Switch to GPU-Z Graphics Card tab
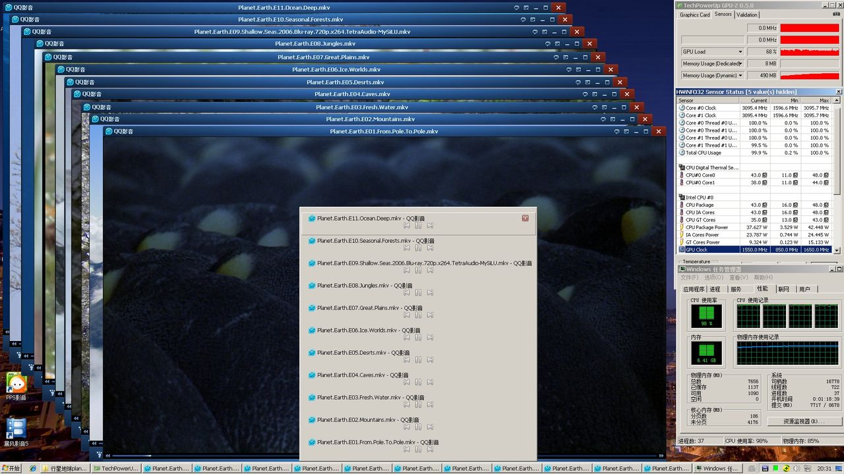The width and height of the screenshot is (844, 474). point(695,15)
